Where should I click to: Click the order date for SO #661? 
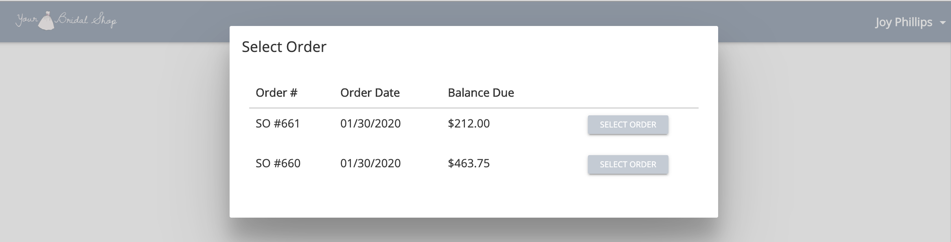coord(370,123)
